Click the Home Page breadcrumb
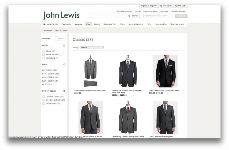The image size is (229, 150). (48, 30)
